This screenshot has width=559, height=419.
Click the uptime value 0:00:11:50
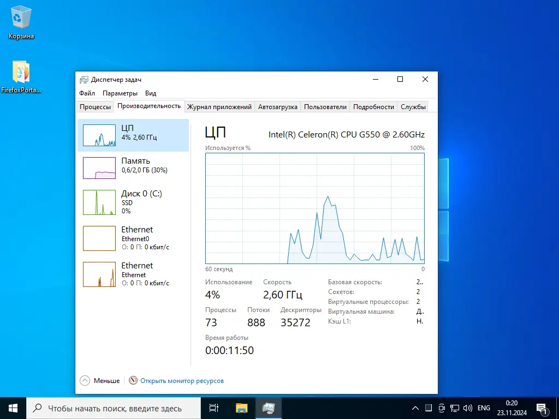coord(229,350)
